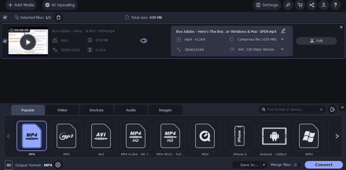This screenshot has height=170, width=346.
Task: Click the help question mark icon
Action: (335, 5)
